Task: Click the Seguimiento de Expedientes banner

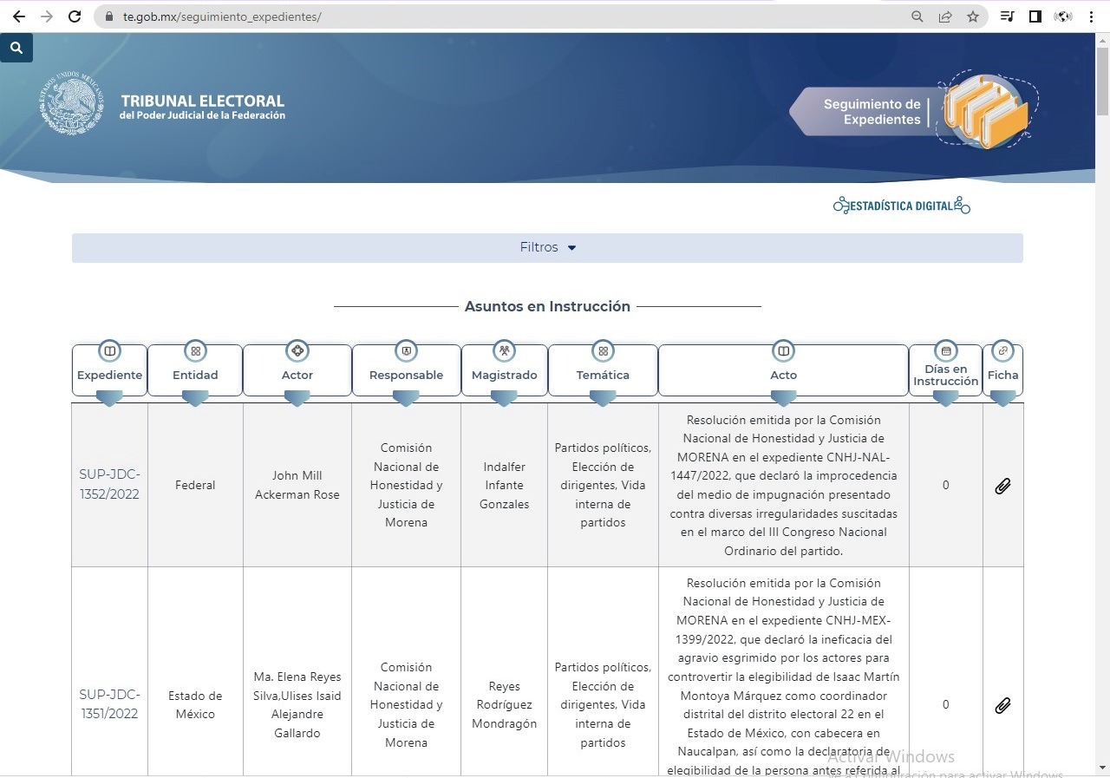Action: pyautogui.click(x=915, y=111)
